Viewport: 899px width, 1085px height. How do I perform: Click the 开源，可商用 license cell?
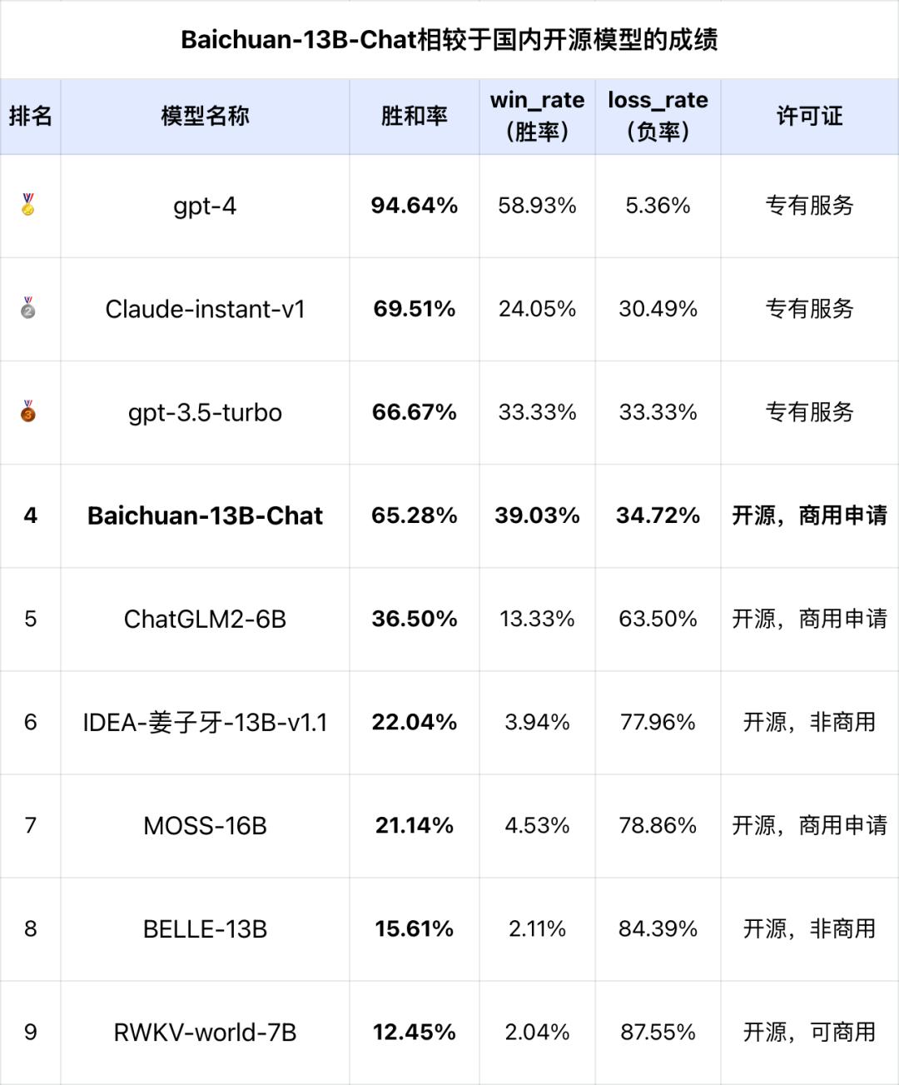coord(809,1032)
